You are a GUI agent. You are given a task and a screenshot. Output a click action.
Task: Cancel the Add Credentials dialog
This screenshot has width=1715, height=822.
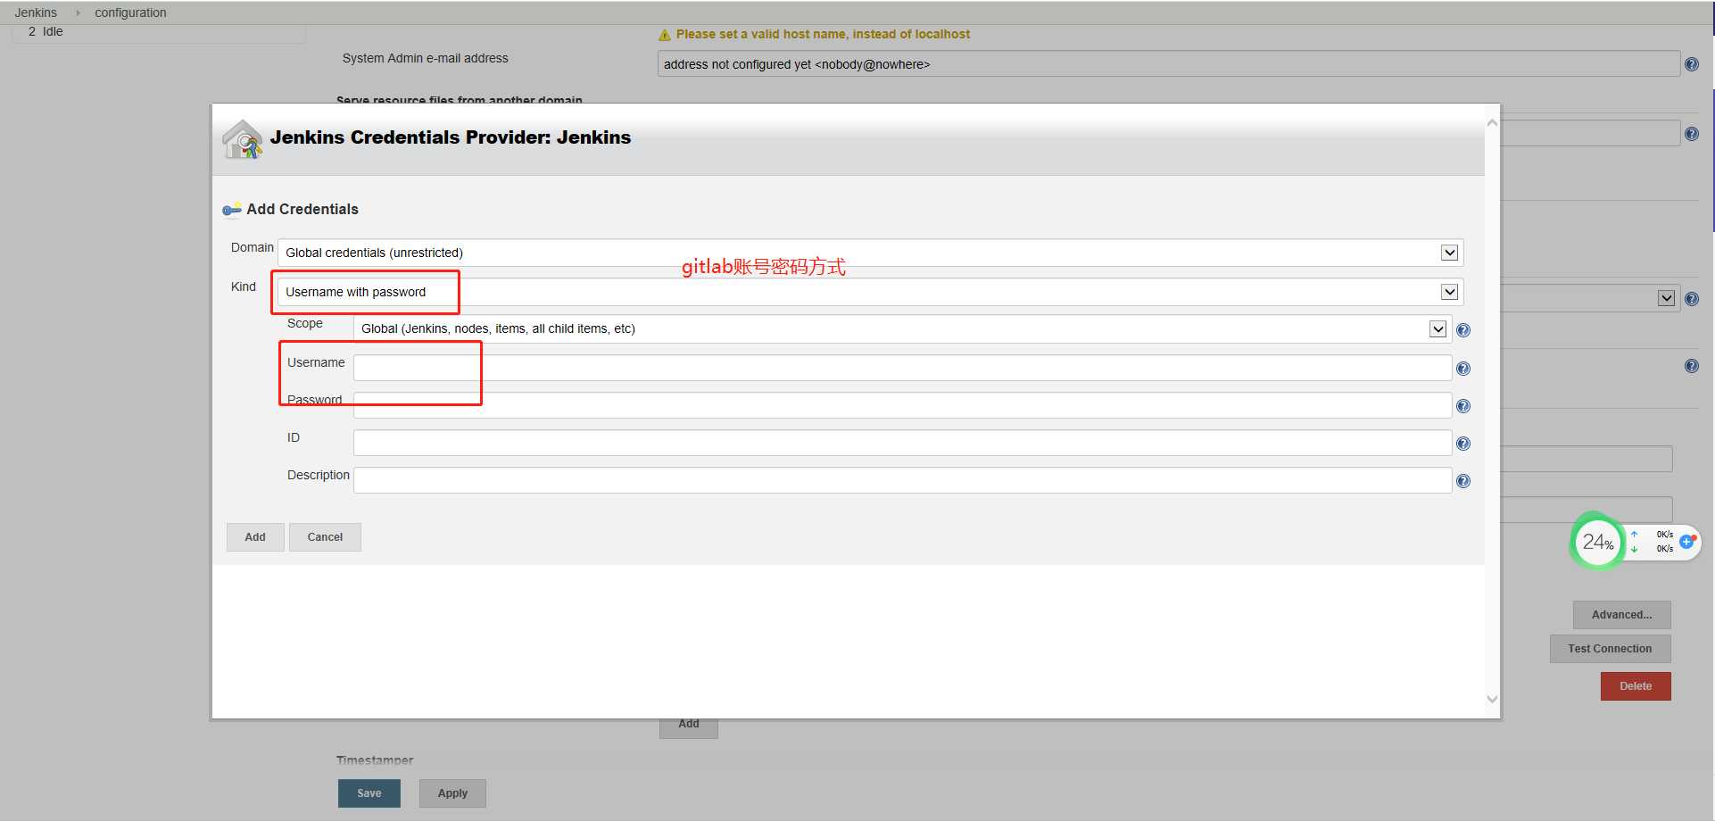[x=325, y=537]
